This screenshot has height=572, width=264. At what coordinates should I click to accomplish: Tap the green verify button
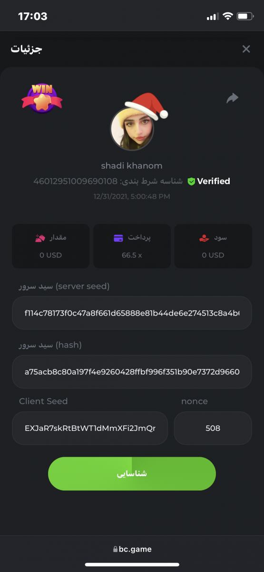[132, 474]
